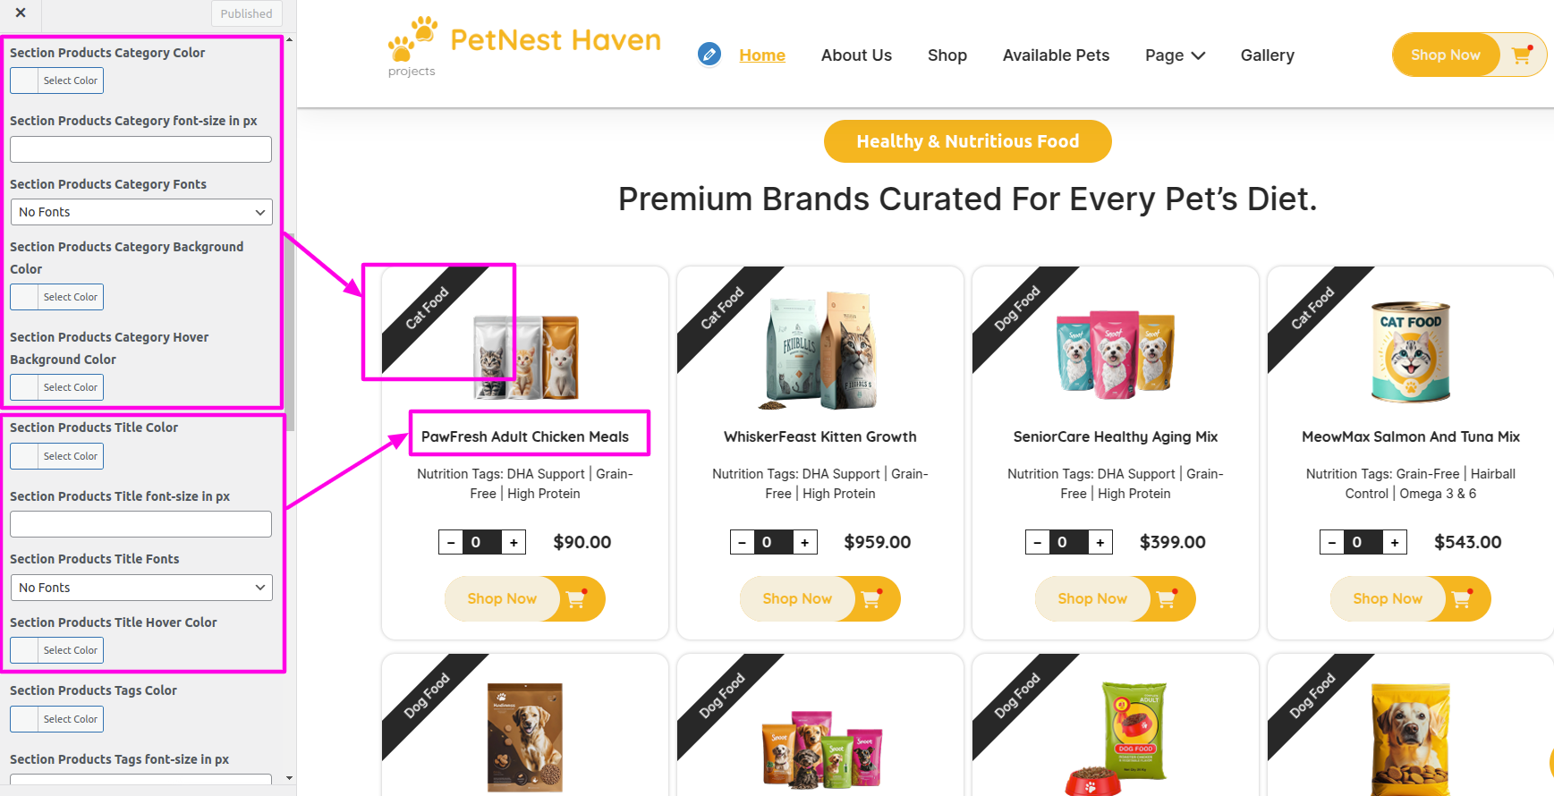Image resolution: width=1554 pixels, height=796 pixels.
Task: Click the PetNest Haven paw logo
Action: pos(412,38)
